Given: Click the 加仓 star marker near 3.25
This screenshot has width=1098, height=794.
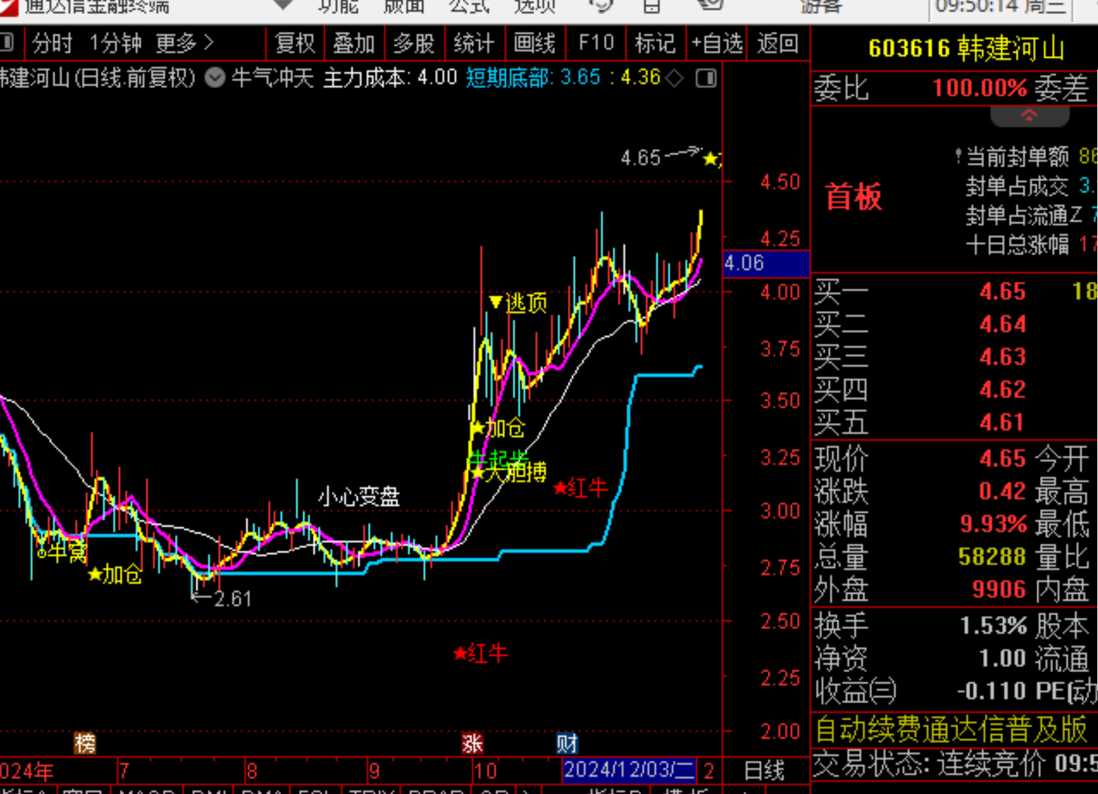Looking at the screenshot, I should pyautogui.click(x=478, y=429).
